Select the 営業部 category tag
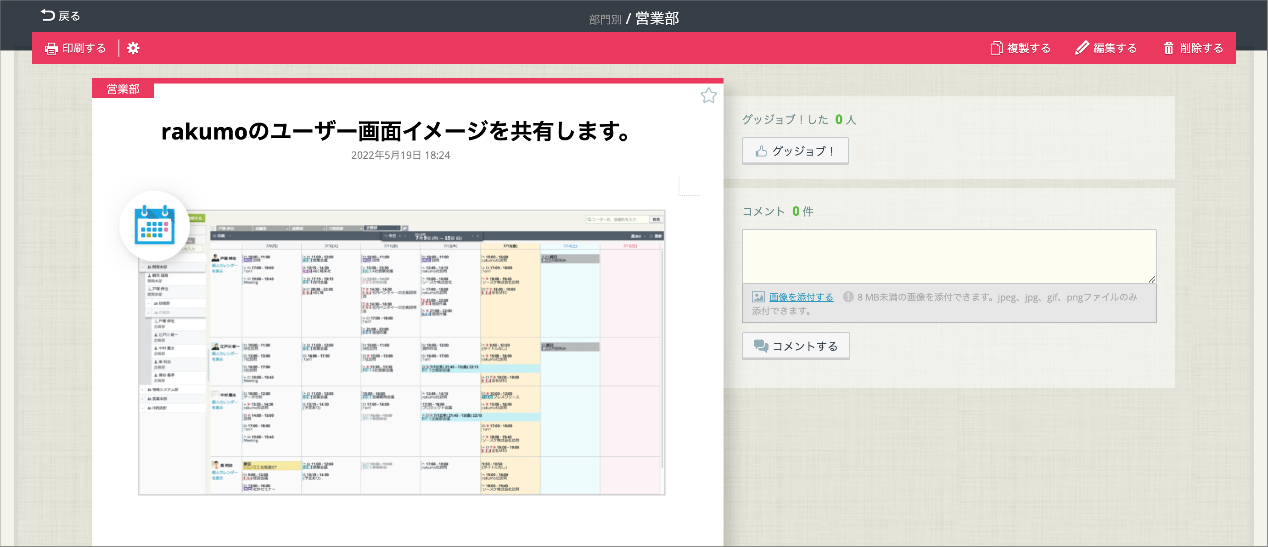This screenshot has width=1268, height=547. 123,89
